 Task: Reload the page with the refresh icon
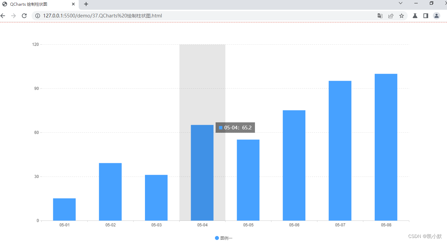(24, 16)
